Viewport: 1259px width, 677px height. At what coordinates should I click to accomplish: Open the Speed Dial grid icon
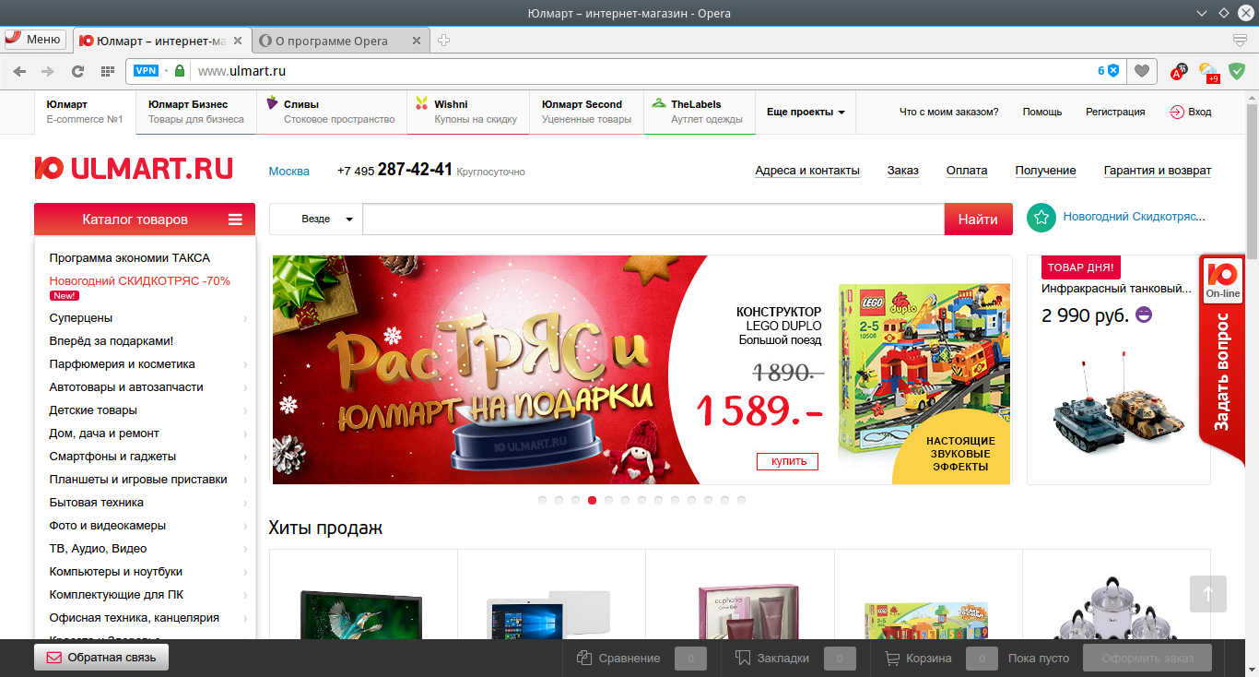[108, 71]
